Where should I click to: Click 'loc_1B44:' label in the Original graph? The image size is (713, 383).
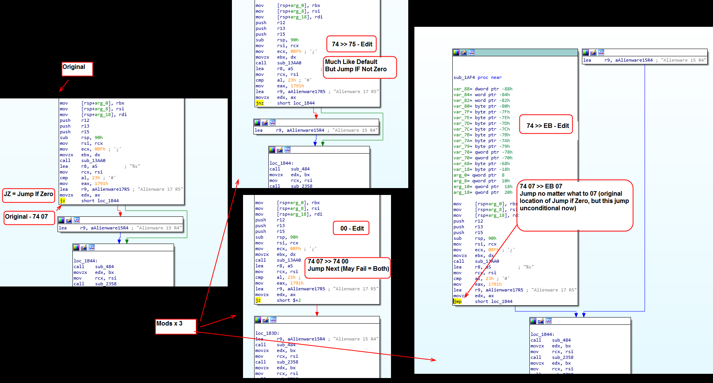85,261
